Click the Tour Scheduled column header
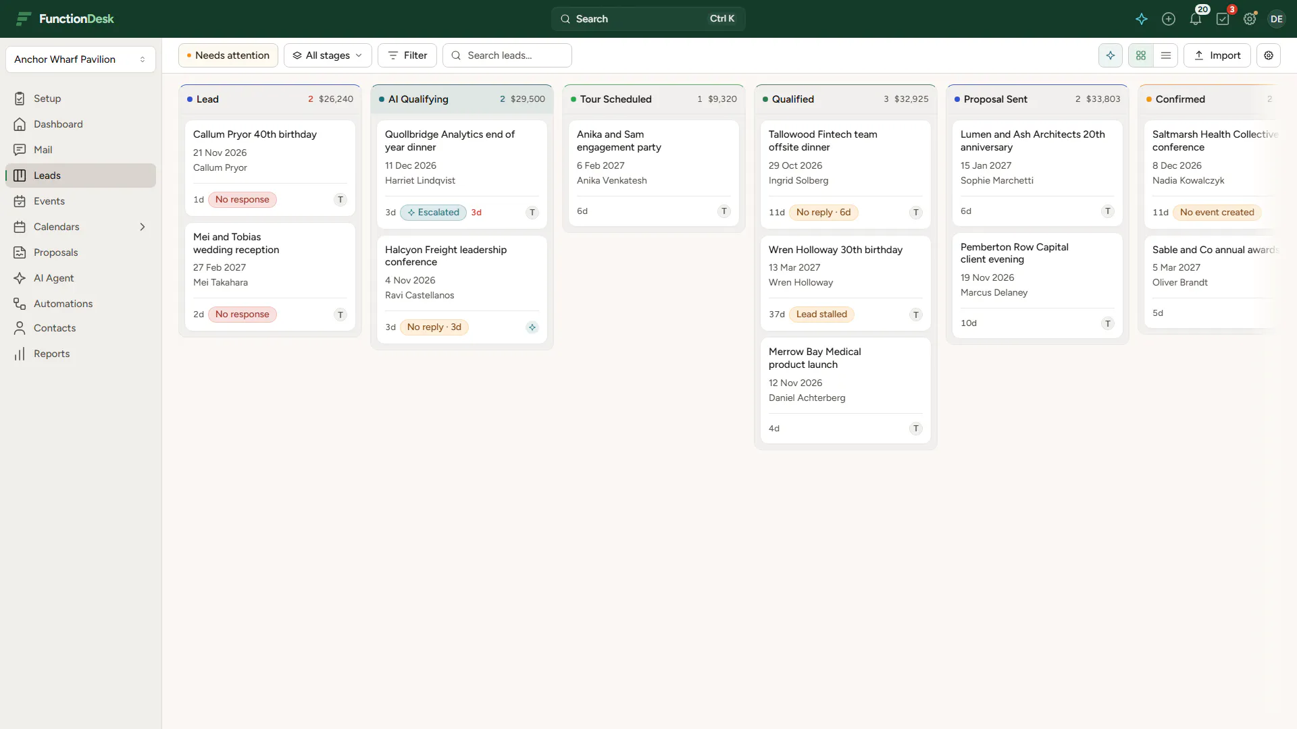 pyautogui.click(x=654, y=99)
